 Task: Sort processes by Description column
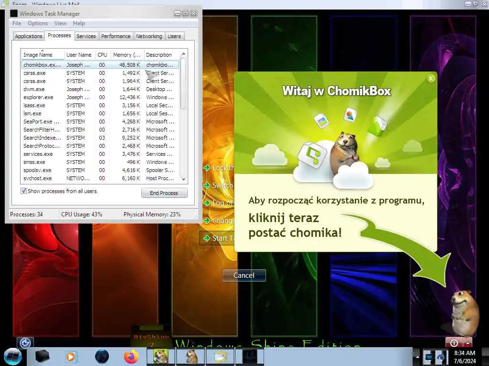click(161, 55)
